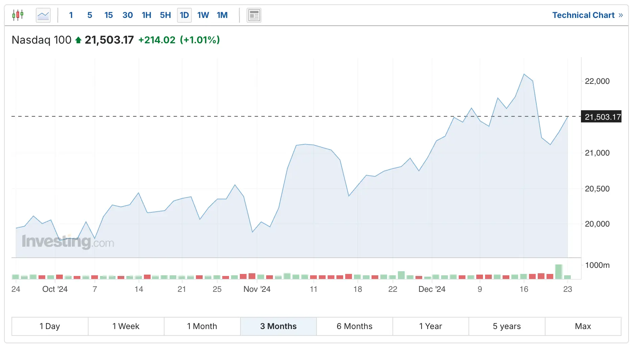
Task: Select the 3 Months range
Action: coord(278,326)
